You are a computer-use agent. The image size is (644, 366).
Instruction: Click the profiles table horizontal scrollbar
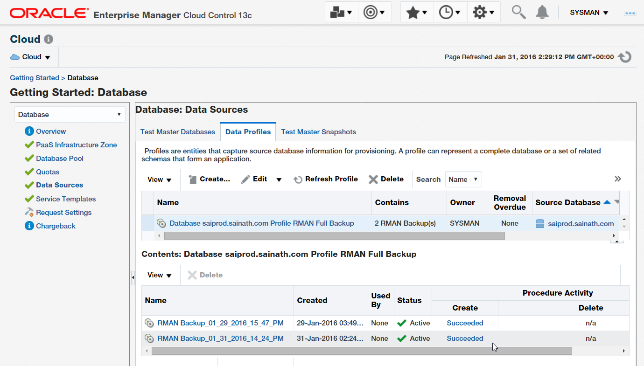335,236
